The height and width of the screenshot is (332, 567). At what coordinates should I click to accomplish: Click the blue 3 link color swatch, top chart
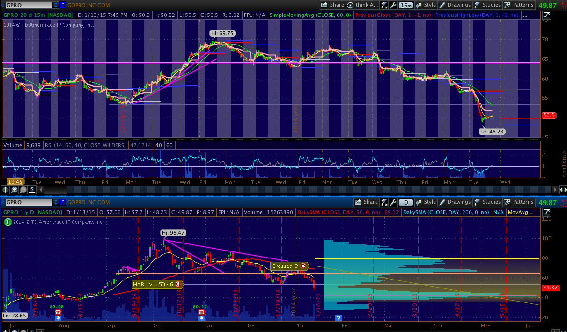63,5
